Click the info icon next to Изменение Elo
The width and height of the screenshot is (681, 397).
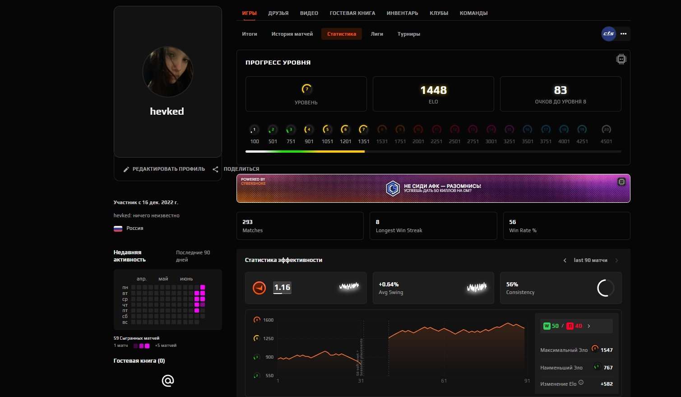tap(581, 383)
